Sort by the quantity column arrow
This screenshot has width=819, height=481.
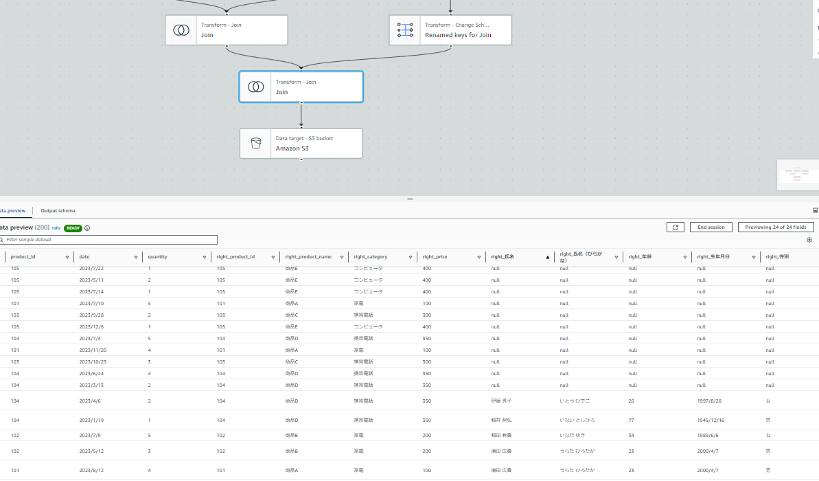pyautogui.click(x=204, y=257)
